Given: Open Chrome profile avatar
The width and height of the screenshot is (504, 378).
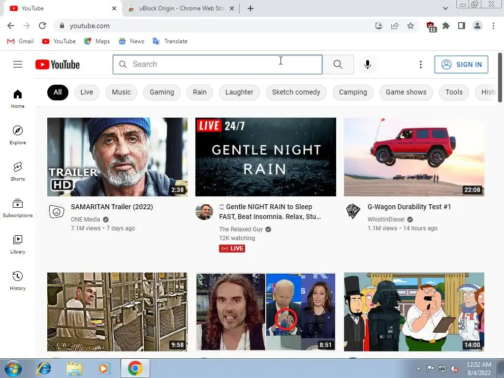Looking at the screenshot, I should [477, 26].
